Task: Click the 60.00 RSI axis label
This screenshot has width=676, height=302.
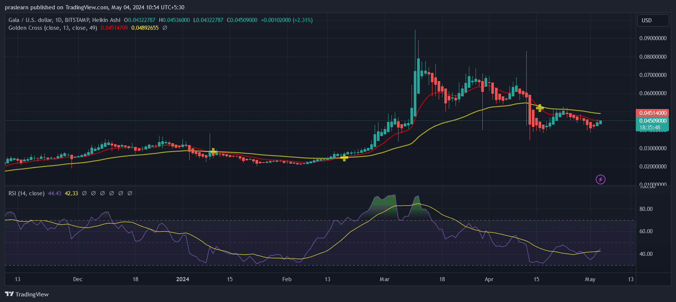Action: 646,231
